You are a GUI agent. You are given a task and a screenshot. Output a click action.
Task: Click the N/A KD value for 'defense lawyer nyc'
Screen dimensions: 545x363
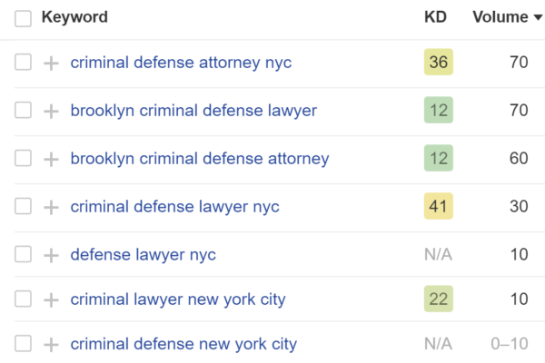pyautogui.click(x=438, y=255)
